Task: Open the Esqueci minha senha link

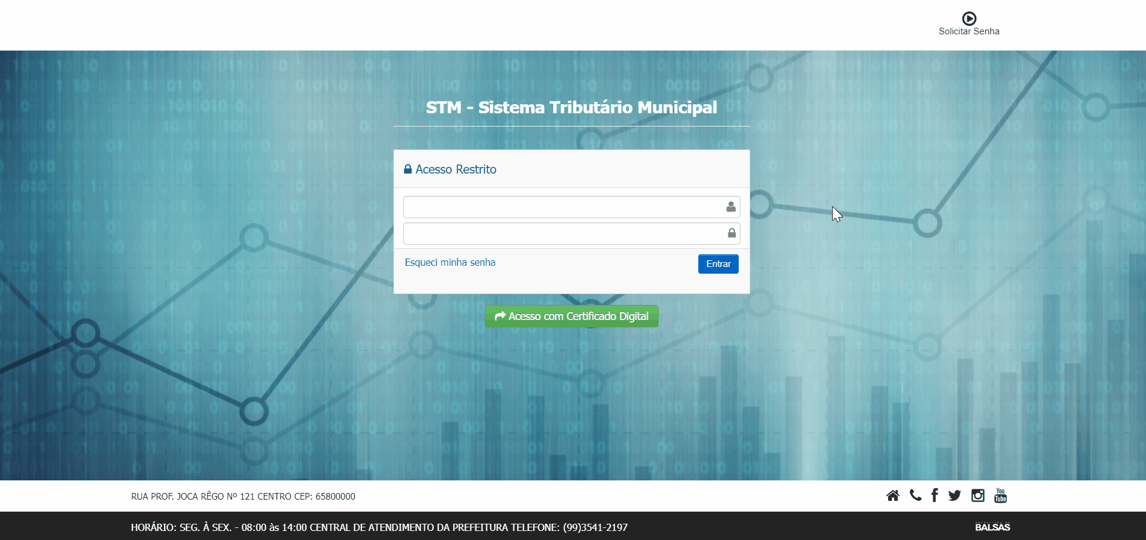Action: 450,262
